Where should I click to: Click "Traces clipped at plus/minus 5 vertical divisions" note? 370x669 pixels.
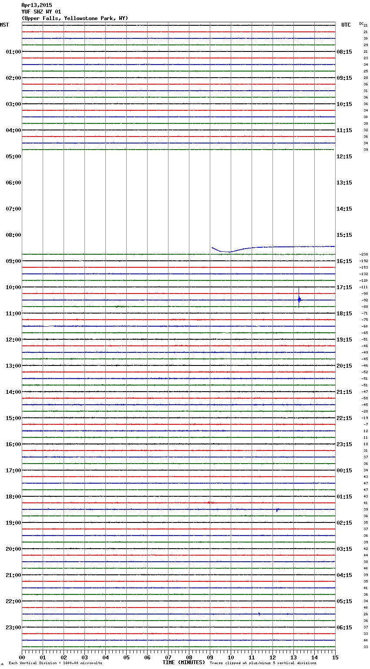pos(263,663)
